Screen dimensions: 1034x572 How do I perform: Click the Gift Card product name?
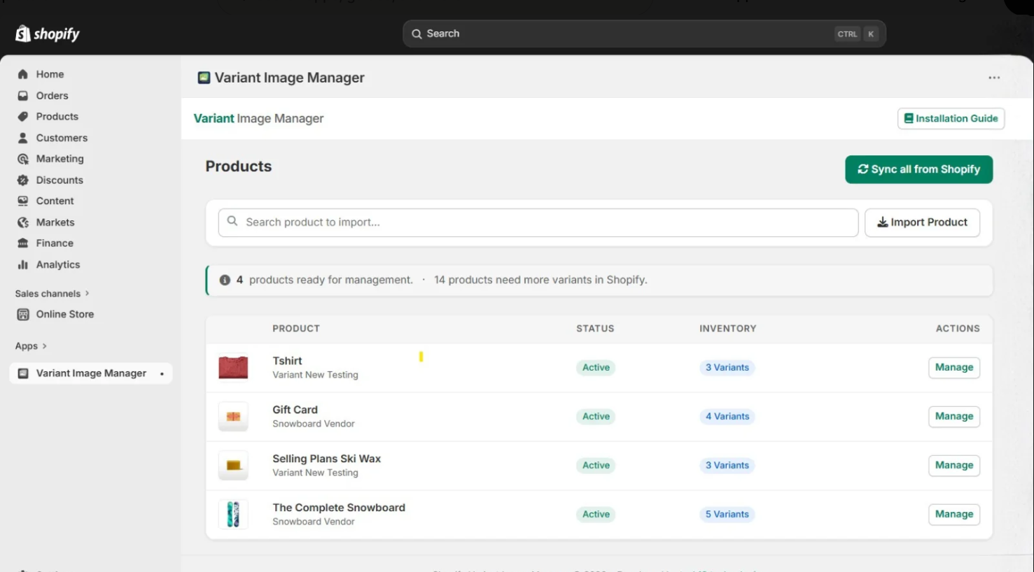tap(295, 410)
